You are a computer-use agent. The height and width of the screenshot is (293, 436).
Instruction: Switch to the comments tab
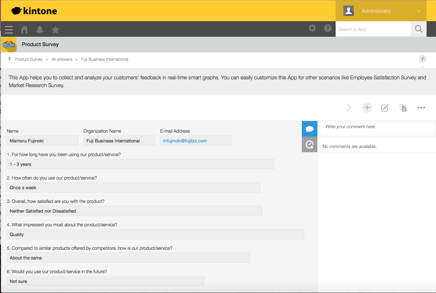click(310, 129)
